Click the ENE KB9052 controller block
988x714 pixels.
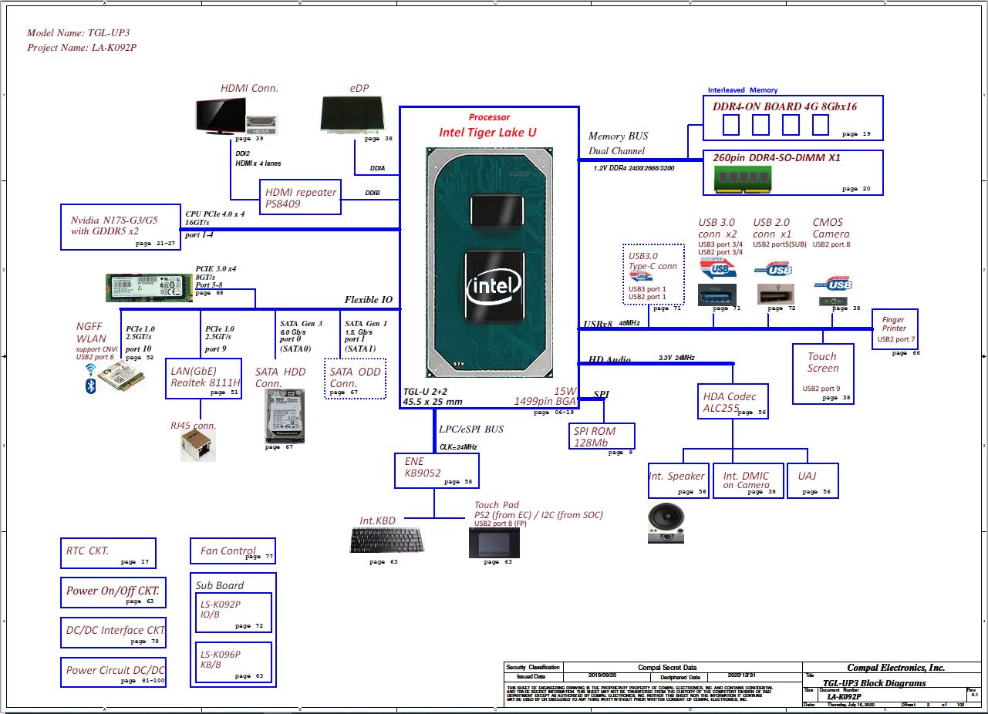[x=436, y=470]
